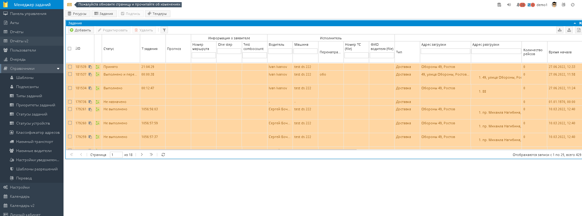Click the green settings icon for task 181539
Viewport: 582px width, 216px height.
(98, 67)
